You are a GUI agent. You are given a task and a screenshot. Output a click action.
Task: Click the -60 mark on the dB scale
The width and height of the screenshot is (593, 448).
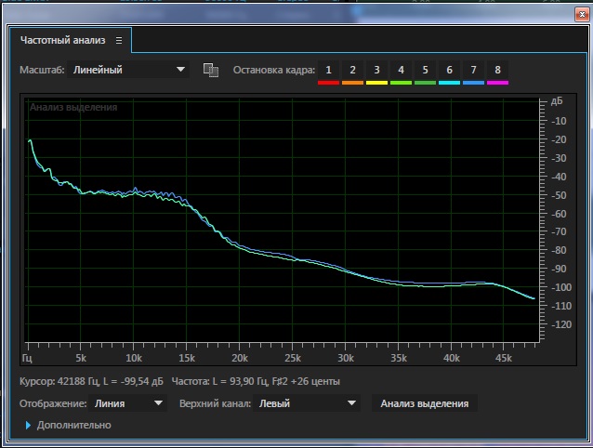click(x=560, y=214)
